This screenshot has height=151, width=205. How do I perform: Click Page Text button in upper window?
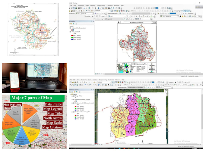pos(191,14)
